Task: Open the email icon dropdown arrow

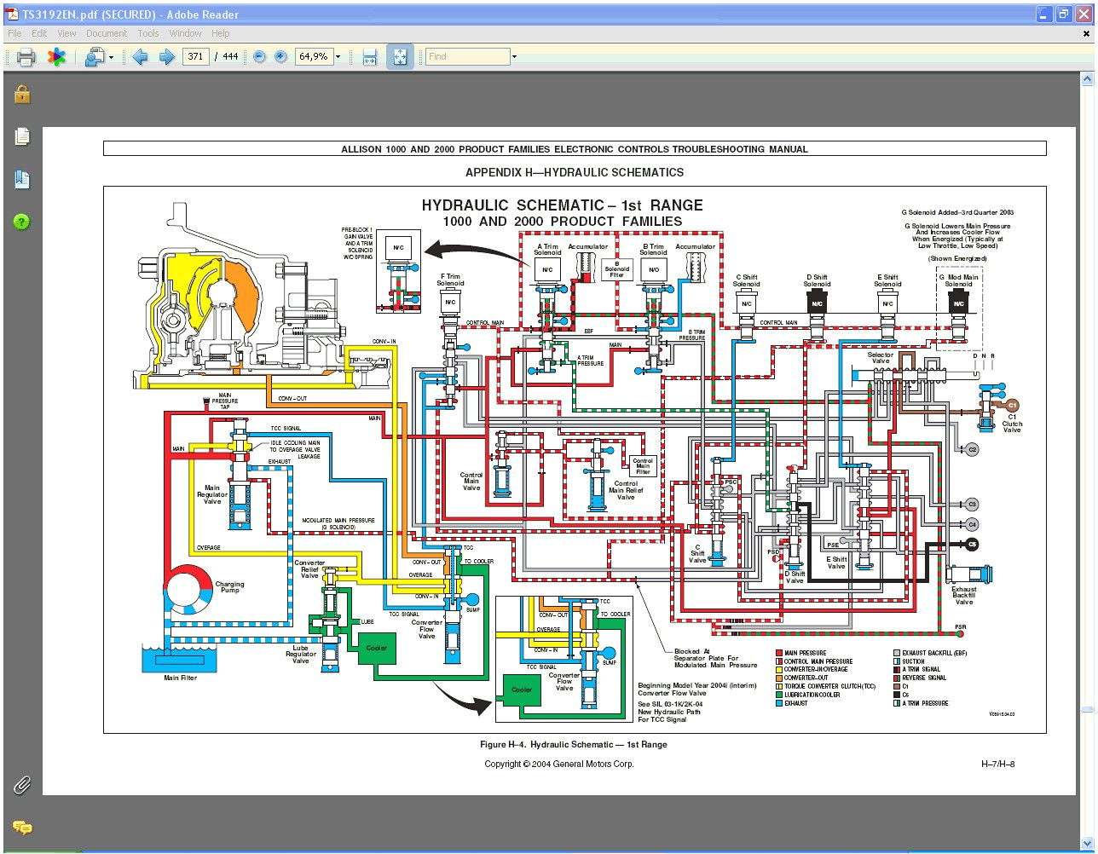Action: tap(109, 56)
